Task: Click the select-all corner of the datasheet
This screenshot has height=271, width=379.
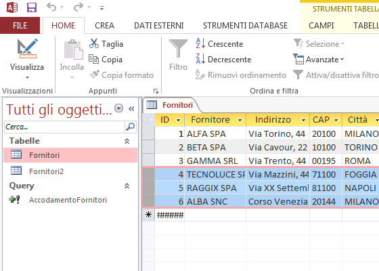Action: coord(149,120)
